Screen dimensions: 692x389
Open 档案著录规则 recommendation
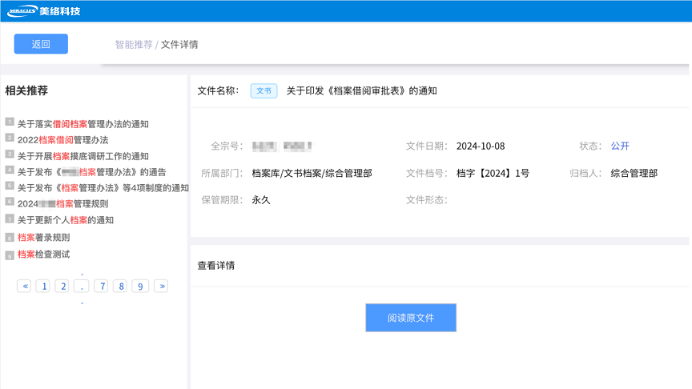click(43, 238)
